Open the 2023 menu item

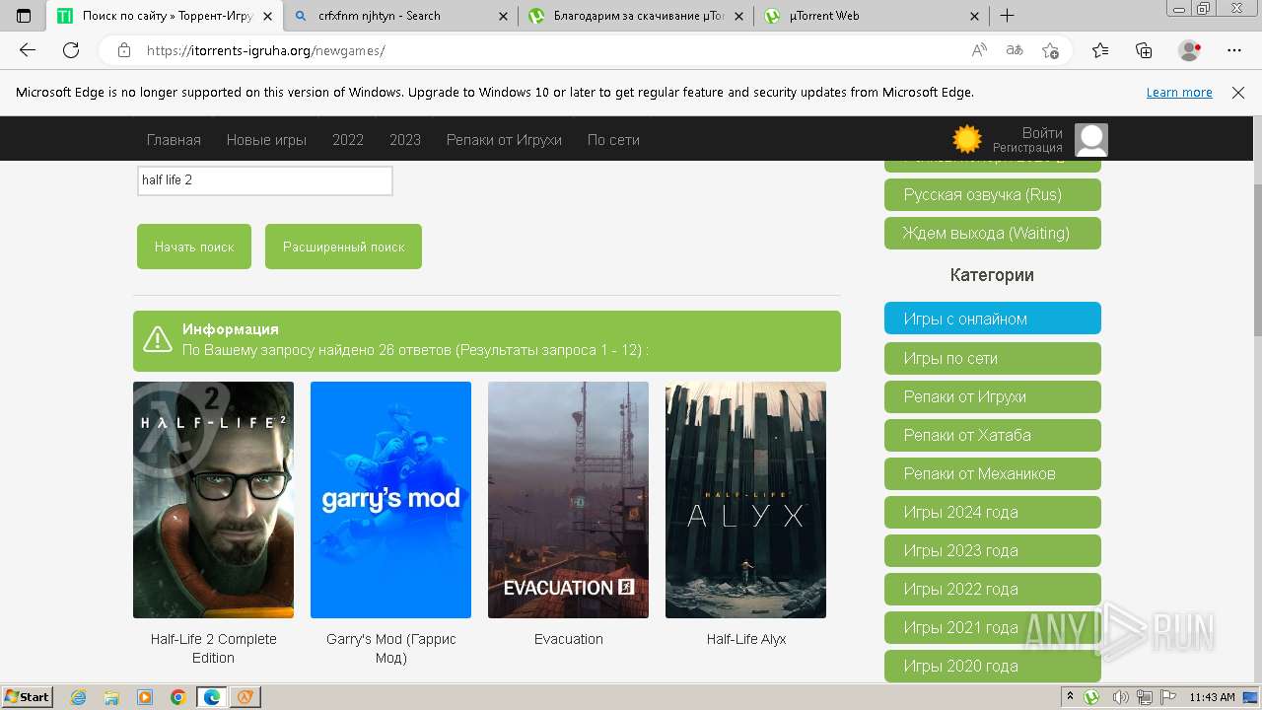405,140
